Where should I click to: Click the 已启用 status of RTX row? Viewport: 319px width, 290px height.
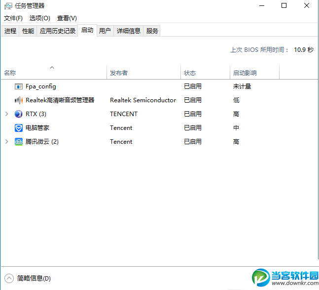coord(193,114)
